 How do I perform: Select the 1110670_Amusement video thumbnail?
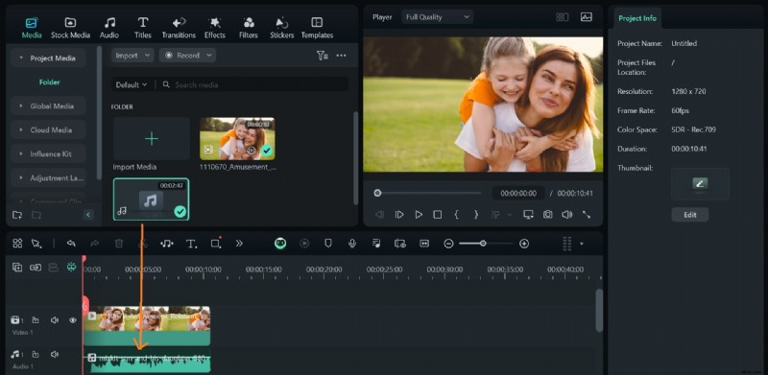[237, 138]
